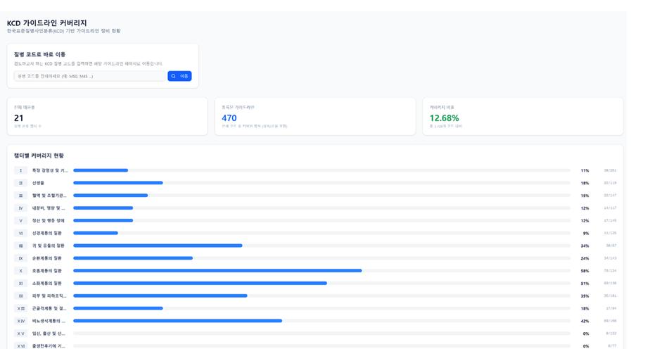Click the 출생전후기 chapter label
655x349 pixels.
(49, 346)
